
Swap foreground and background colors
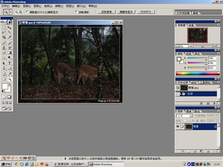pyautogui.click(x=10, y=84)
